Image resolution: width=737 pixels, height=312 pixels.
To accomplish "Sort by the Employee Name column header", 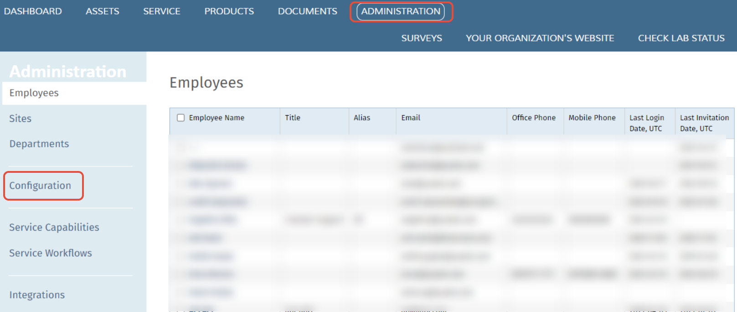I will (216, 118).
